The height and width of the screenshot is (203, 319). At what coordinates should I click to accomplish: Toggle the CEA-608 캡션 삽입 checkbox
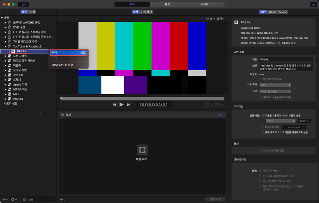261,151
